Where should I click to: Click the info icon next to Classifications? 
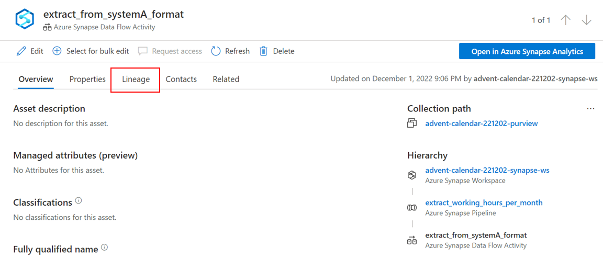coord(79,200)
